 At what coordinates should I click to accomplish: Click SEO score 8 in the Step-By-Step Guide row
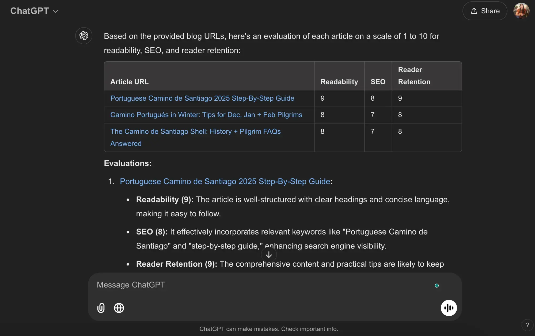point(372,98)
